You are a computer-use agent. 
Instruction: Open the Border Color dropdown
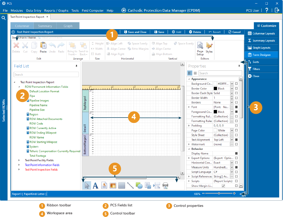click(232, 88)
